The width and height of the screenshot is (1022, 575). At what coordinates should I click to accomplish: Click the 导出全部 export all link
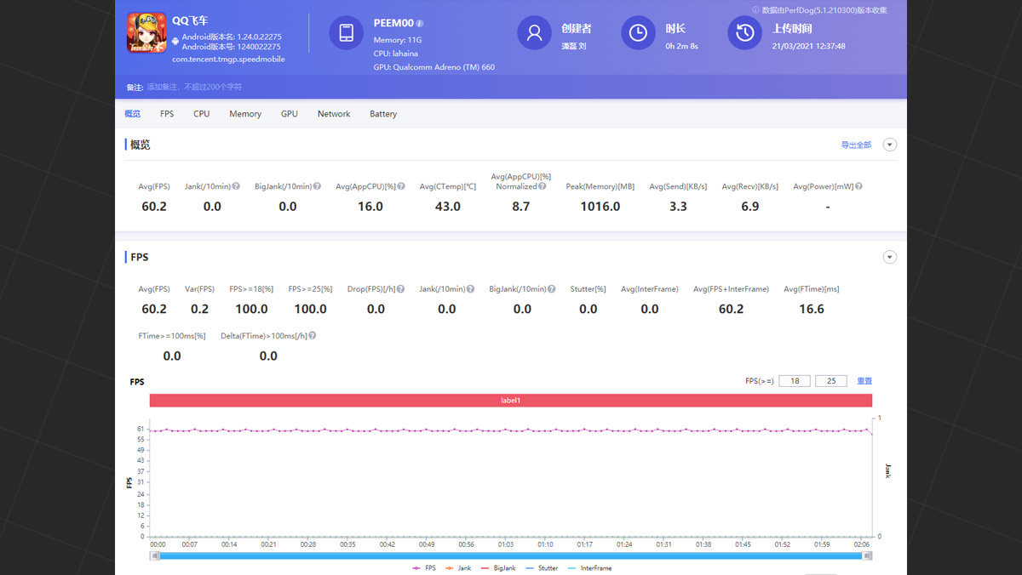point(856,145)
